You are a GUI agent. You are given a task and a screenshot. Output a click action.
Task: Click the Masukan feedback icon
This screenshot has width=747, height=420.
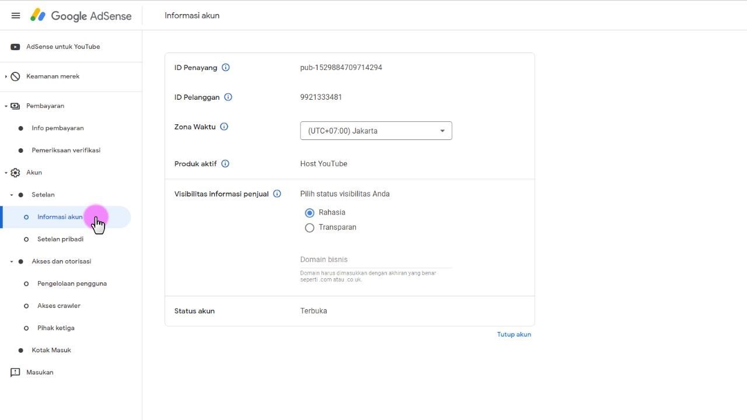15,372
